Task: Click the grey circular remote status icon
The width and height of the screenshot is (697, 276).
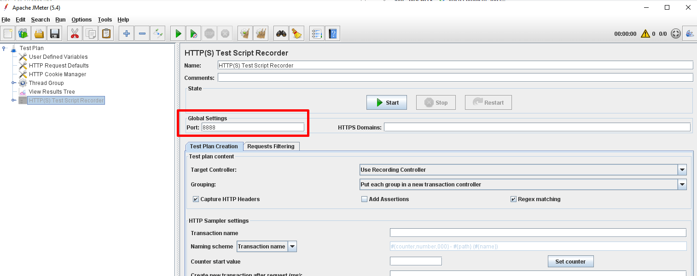Action: [x=675, y=34]
